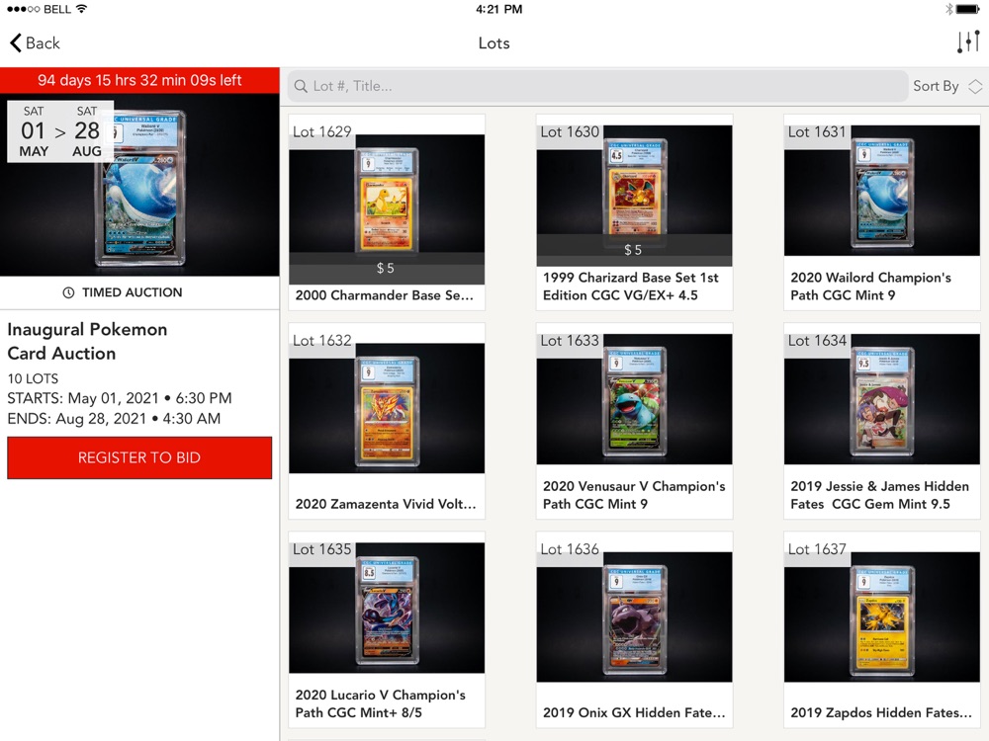Click the '10 LOTS' count text

tap(33, 378)
